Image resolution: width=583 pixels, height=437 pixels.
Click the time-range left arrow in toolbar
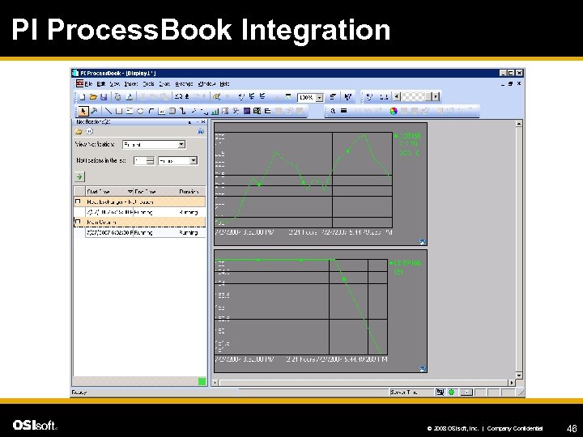tap(397, 96)
